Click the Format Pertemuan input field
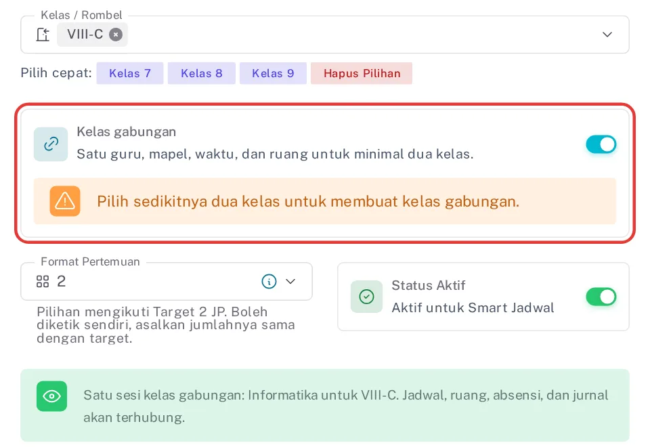 (167, 282)
